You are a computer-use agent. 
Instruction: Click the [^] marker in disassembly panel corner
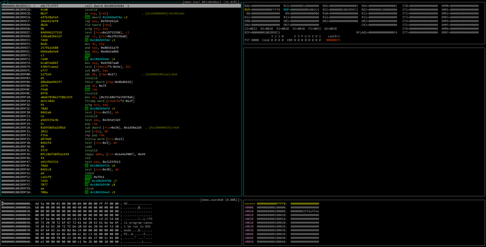coord(6,2)
